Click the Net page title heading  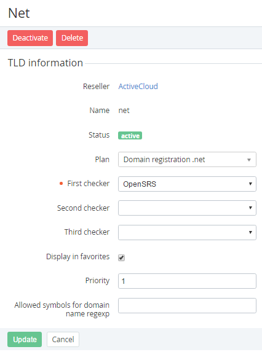pyautogui.click(x=19, y=13)
